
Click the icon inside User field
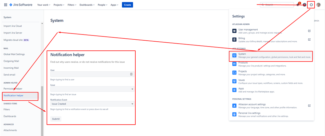tap(131, 74)
